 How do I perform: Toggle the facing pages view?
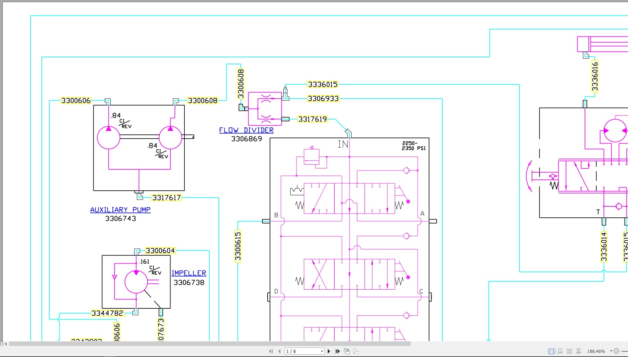(x=569, y=351)
